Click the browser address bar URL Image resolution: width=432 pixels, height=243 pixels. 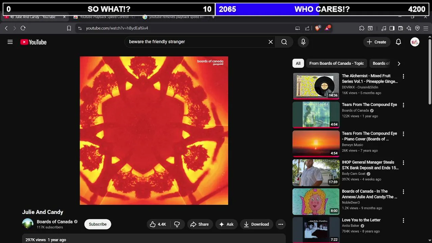click(x=117, y=28)
